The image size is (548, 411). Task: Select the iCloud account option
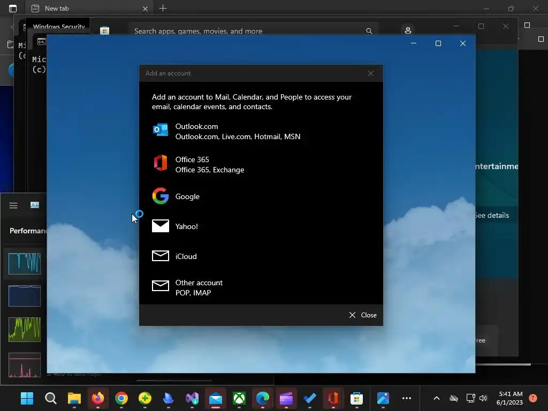coord(261,256)
